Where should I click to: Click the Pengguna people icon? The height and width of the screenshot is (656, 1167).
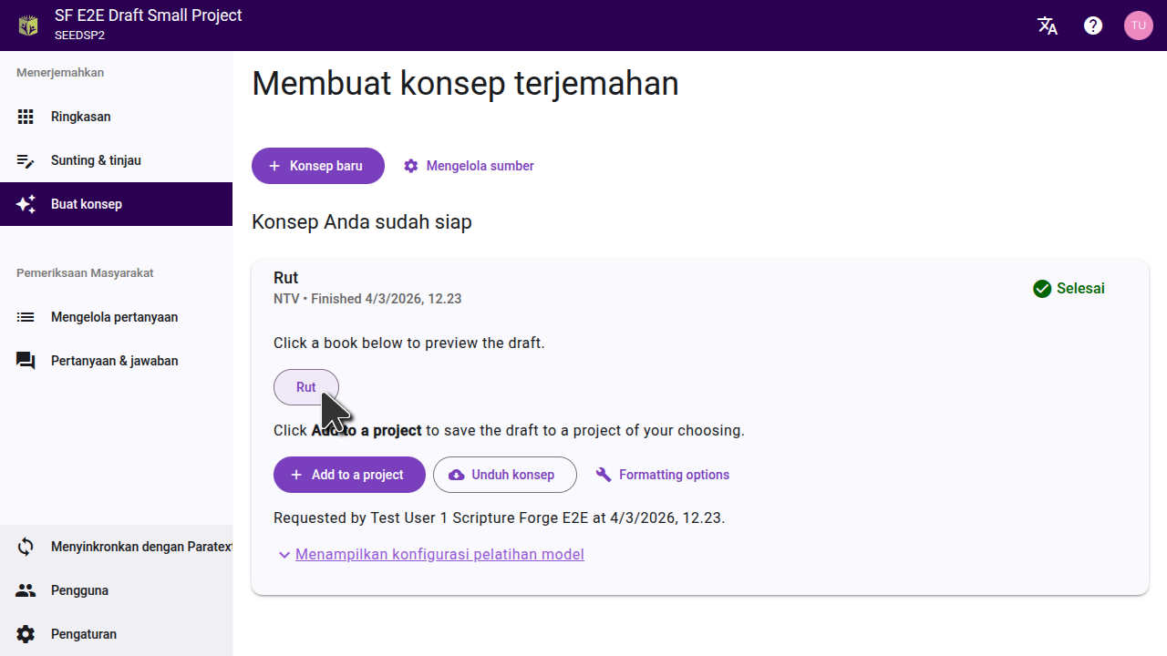[26, 590]
